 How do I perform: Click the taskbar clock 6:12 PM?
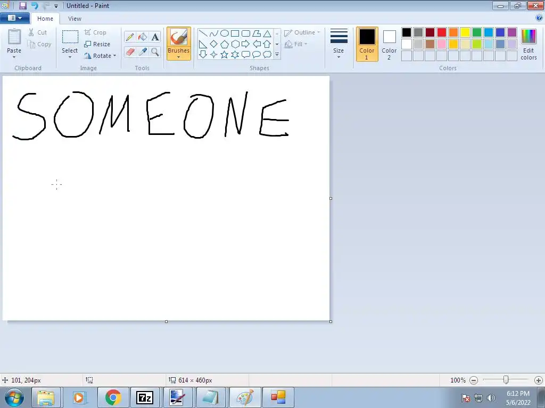click(x=518, y=394)
